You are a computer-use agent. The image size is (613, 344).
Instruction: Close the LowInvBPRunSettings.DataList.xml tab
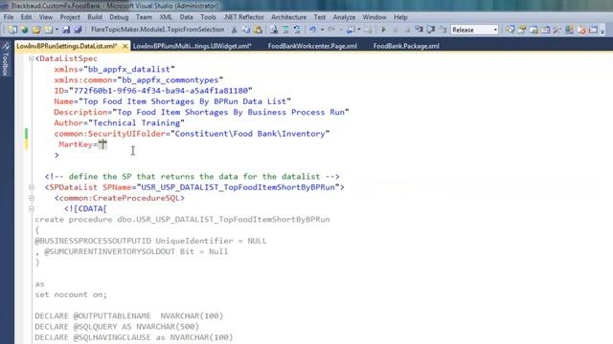[125, 46]
